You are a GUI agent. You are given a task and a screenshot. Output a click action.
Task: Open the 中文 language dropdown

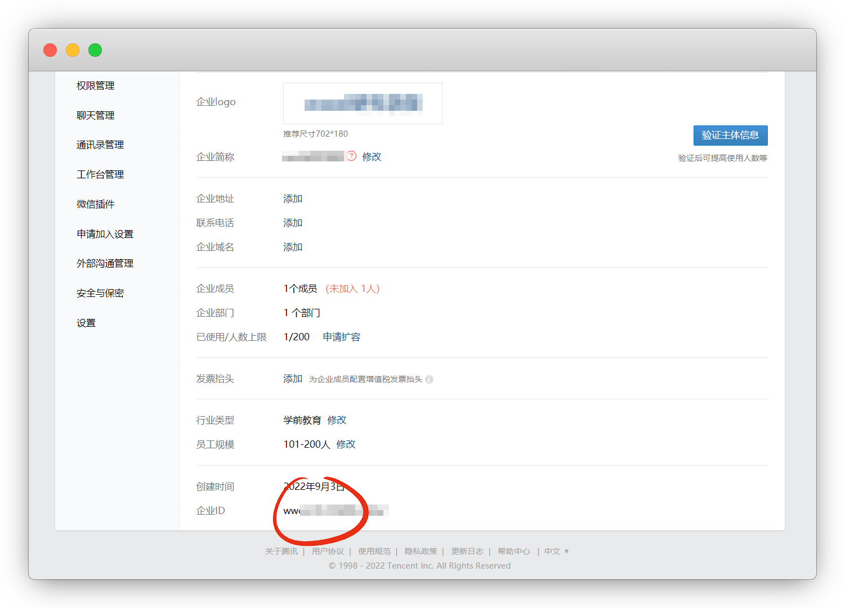tap(556, 551)
